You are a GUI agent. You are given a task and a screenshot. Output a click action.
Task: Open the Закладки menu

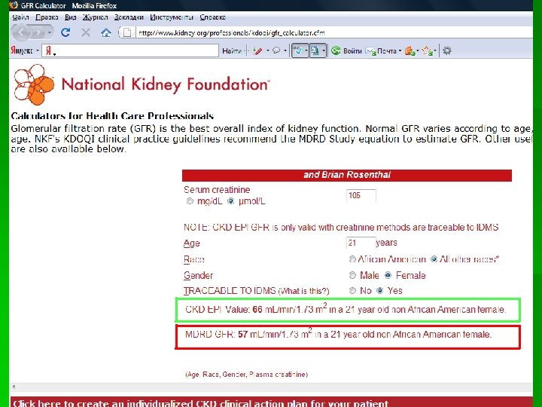129,17
